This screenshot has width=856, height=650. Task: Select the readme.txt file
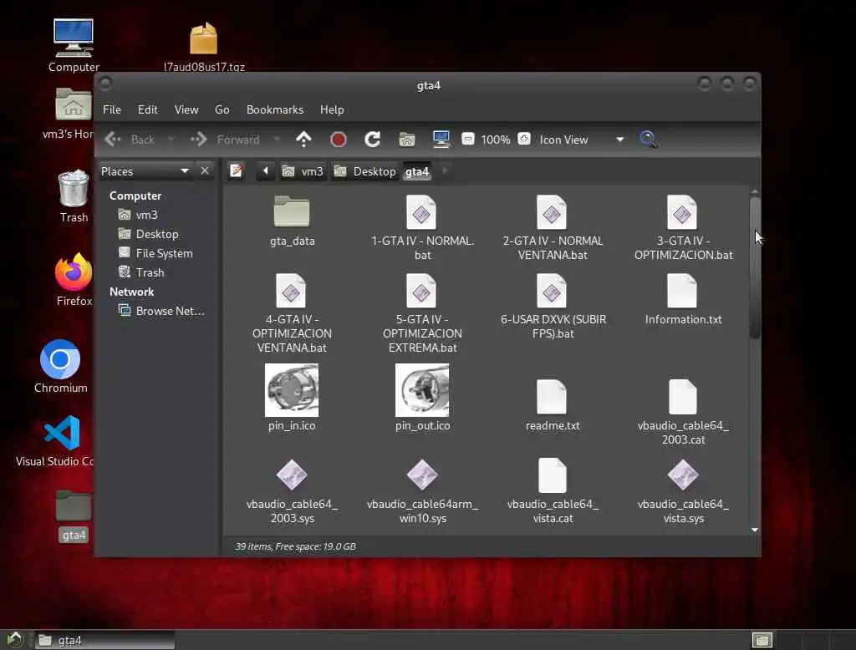coord(553,405)
